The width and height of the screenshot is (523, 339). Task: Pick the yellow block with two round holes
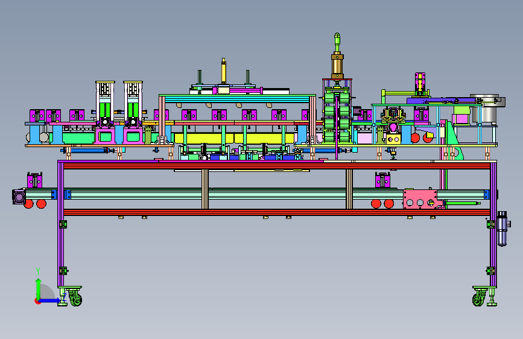pos(393,139)
